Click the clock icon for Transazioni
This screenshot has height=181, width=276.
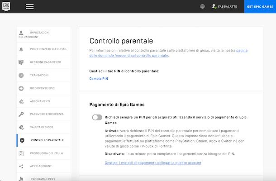tap(21, 75)
